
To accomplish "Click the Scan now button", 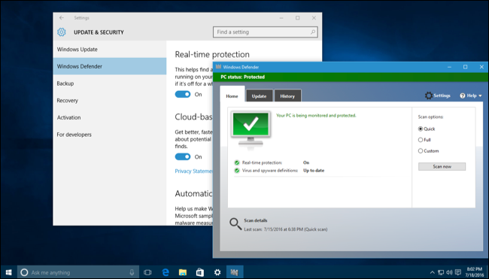I will [x=442, y=166].
